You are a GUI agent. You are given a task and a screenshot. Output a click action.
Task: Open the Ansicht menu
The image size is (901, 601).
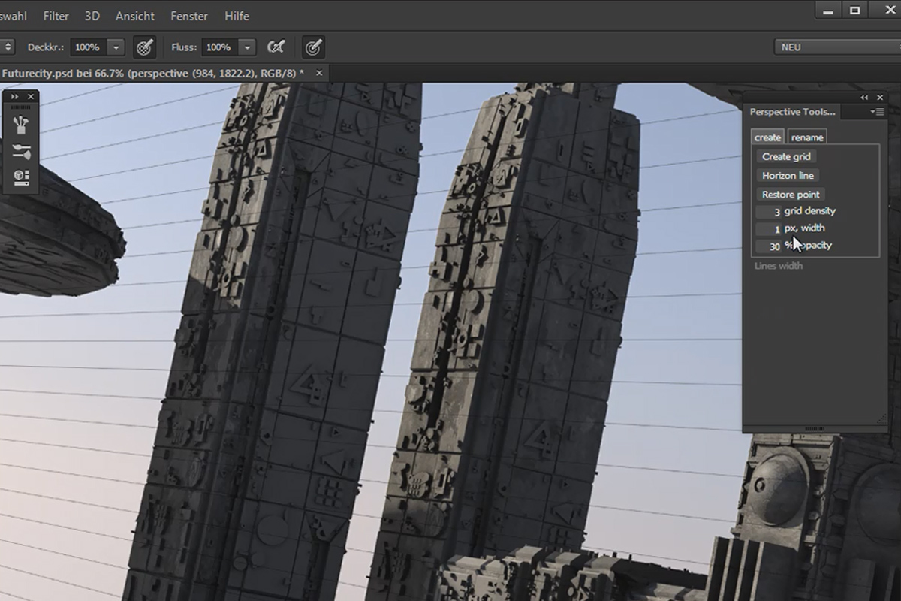[135, 16]
